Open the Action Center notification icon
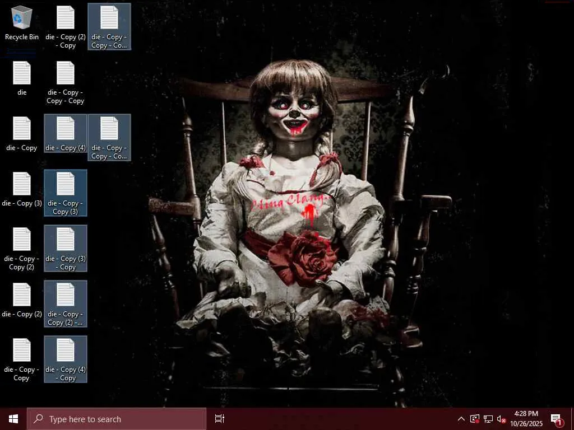The height and width of the screenshot is (430, 574). (x=557, y=419)
